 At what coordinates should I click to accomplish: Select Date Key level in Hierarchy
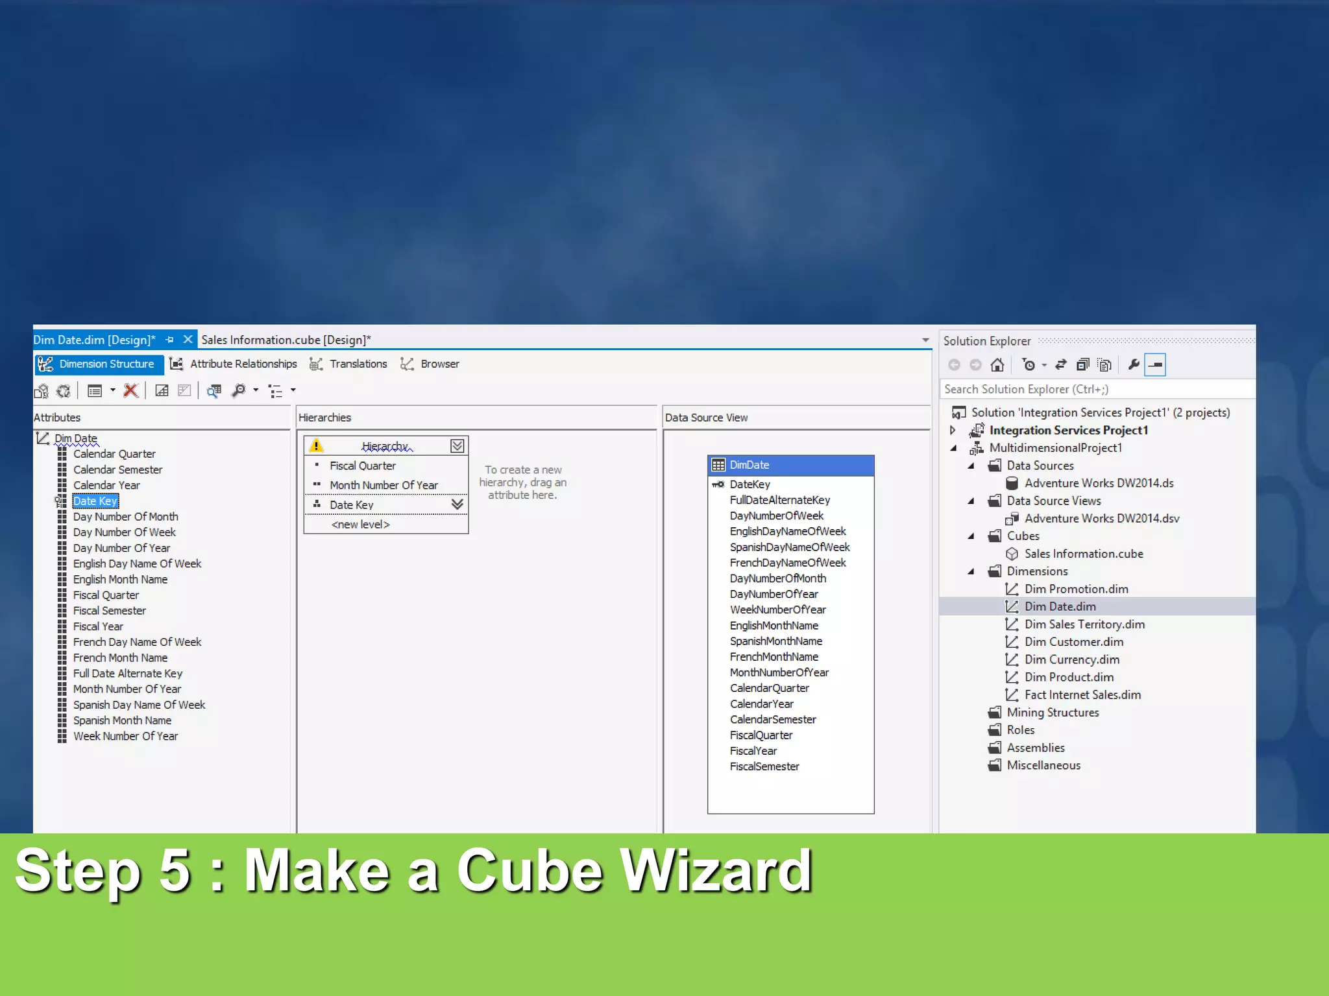click(351, 504)
